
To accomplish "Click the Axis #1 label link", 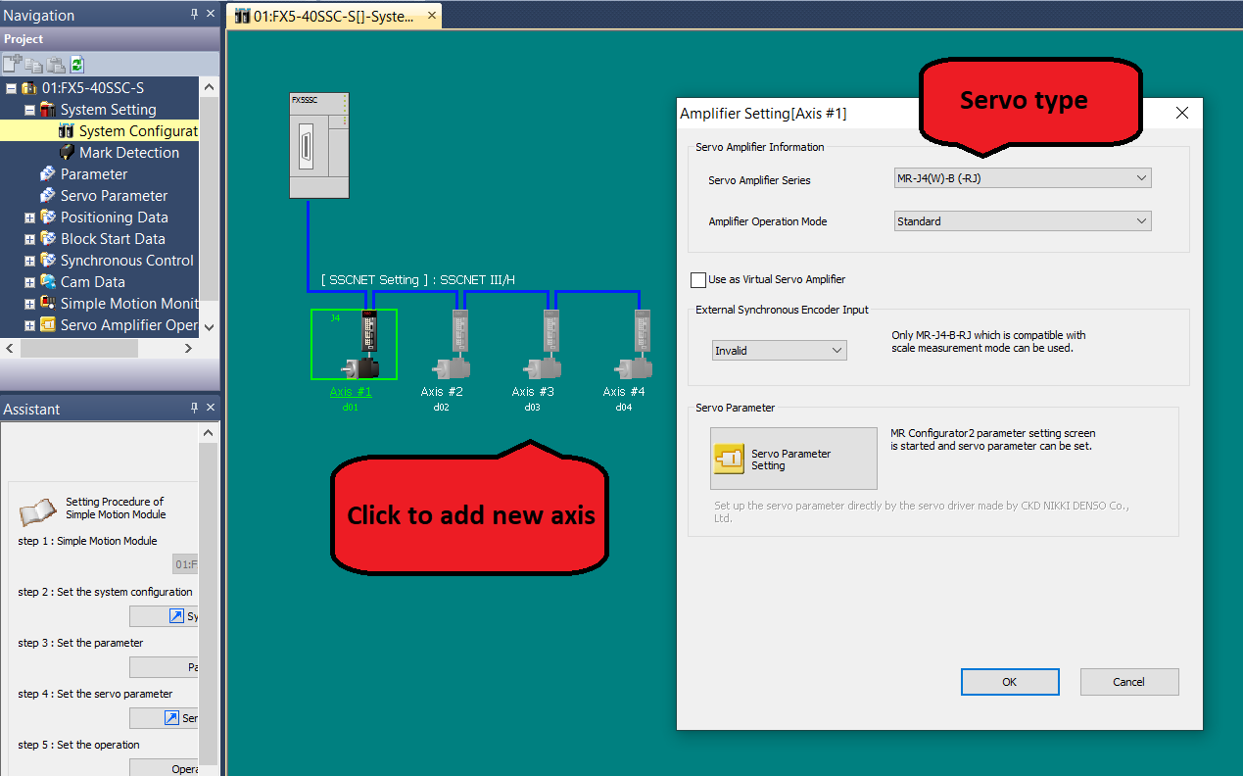I will (x=351, y=392).
